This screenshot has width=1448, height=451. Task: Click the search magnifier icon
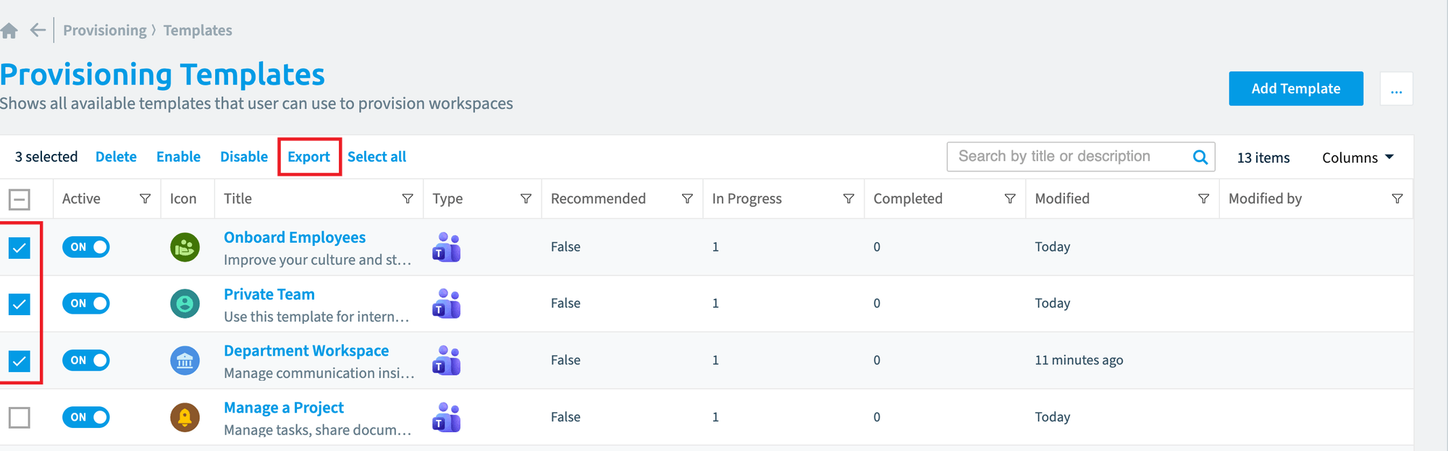point(1200,157)
